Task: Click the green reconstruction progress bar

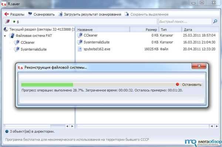Action: pos(47,85)
